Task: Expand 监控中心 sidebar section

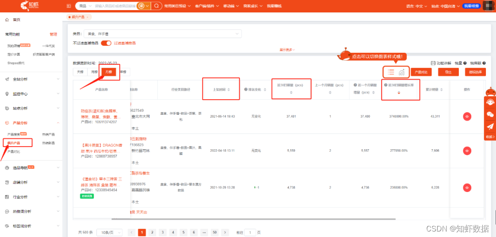Action: pos(32,94)
